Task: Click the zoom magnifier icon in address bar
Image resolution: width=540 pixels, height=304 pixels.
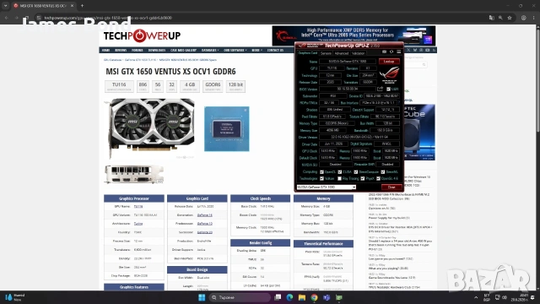Action: [x=500, y=18]
